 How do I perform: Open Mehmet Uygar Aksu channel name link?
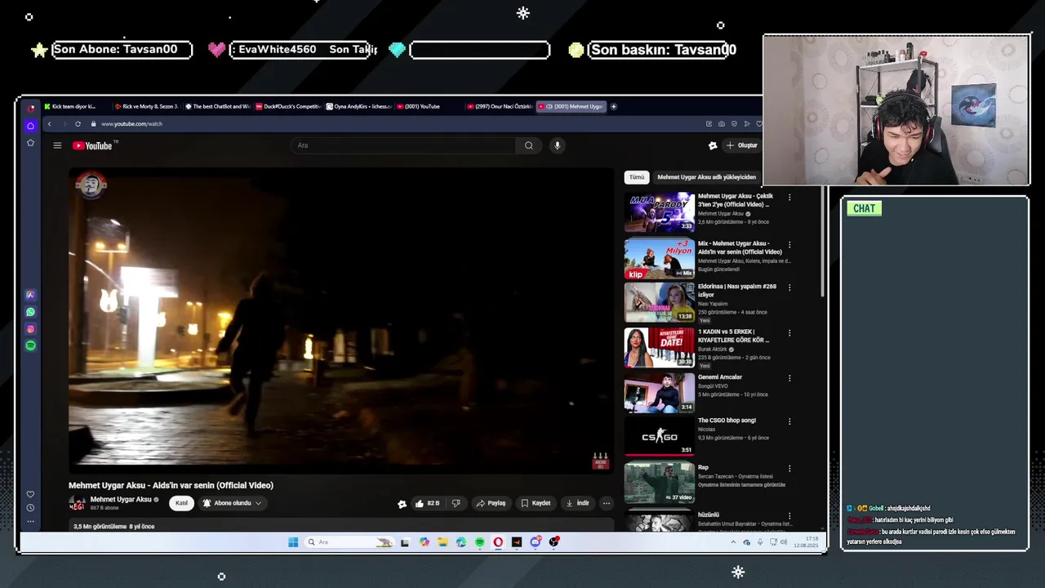coord(121,500)
